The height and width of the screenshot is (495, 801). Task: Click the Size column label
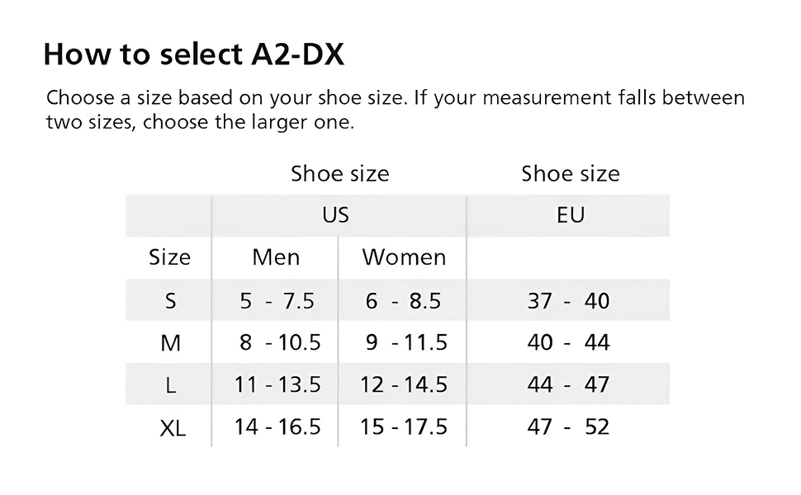click(169, 257)
